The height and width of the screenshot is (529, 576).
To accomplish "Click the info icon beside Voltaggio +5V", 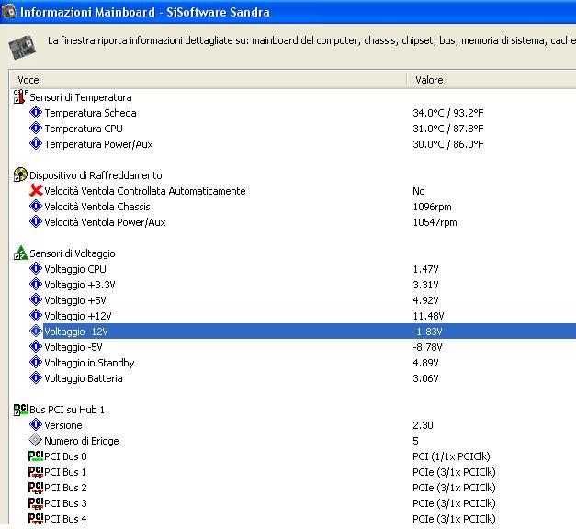I will pos(36,299).
